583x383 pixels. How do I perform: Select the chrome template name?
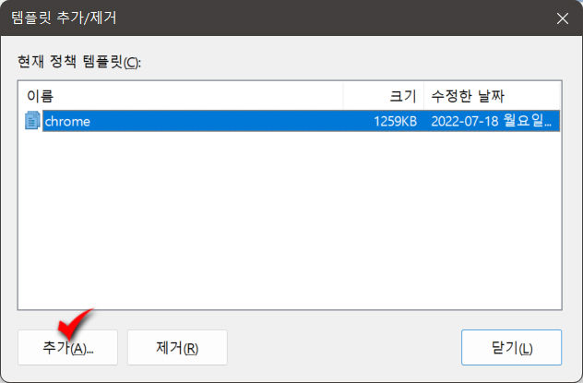pos(67,121)
